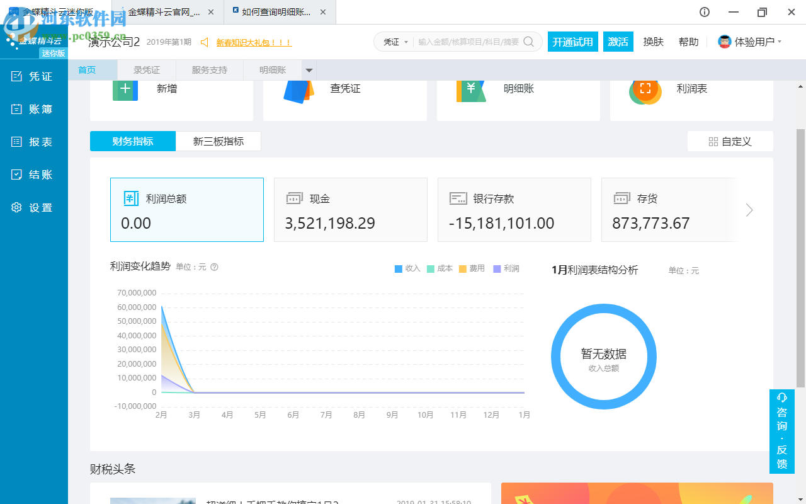Switch to the 服务支持 tab

click(x=209, y=70)
